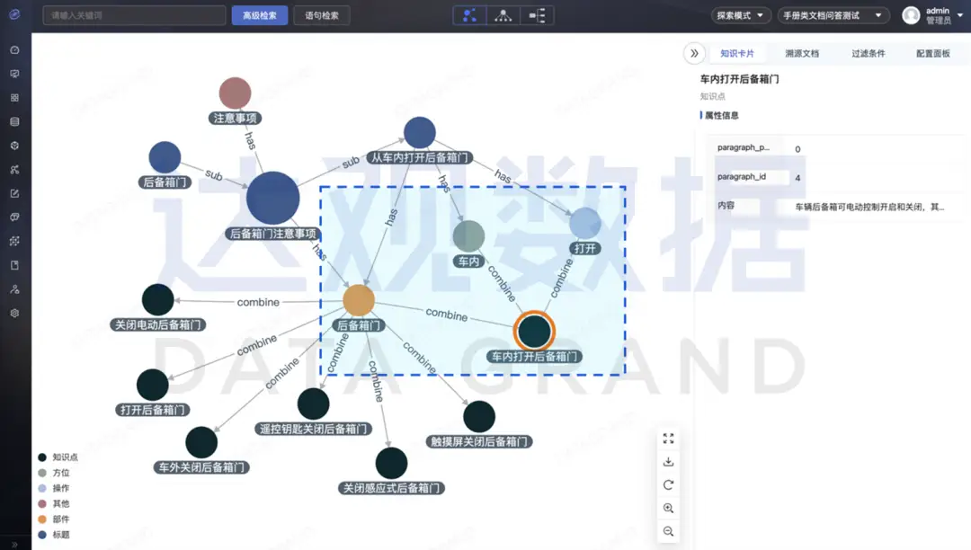This screenshot has height=550, width=971.
Task: Click the fullscreen icon on graph toolbar
Action: [x=668, y=439]
